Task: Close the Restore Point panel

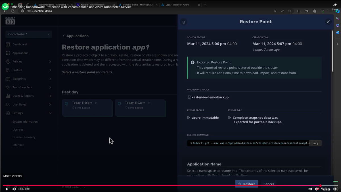Action: pos(328,22)
